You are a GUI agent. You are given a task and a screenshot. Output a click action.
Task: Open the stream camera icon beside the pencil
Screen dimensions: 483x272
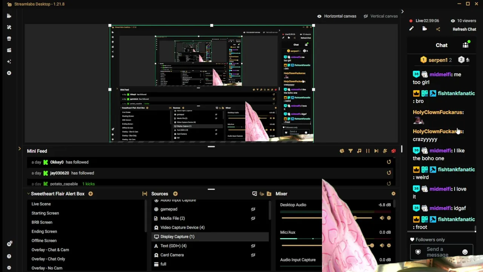pos(425,29)
